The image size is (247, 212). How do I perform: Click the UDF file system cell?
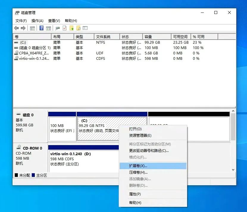tap(100, 53)
